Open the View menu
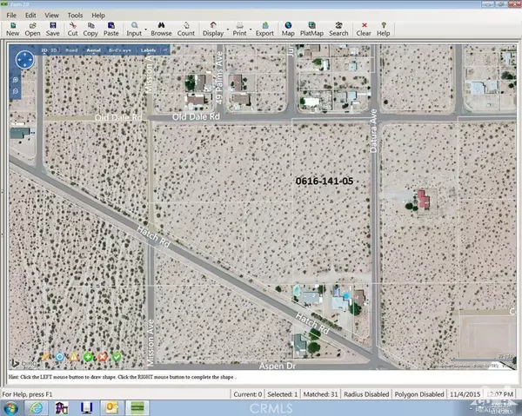This screenshot has width=522, height=416. click(x=52, y=16)
